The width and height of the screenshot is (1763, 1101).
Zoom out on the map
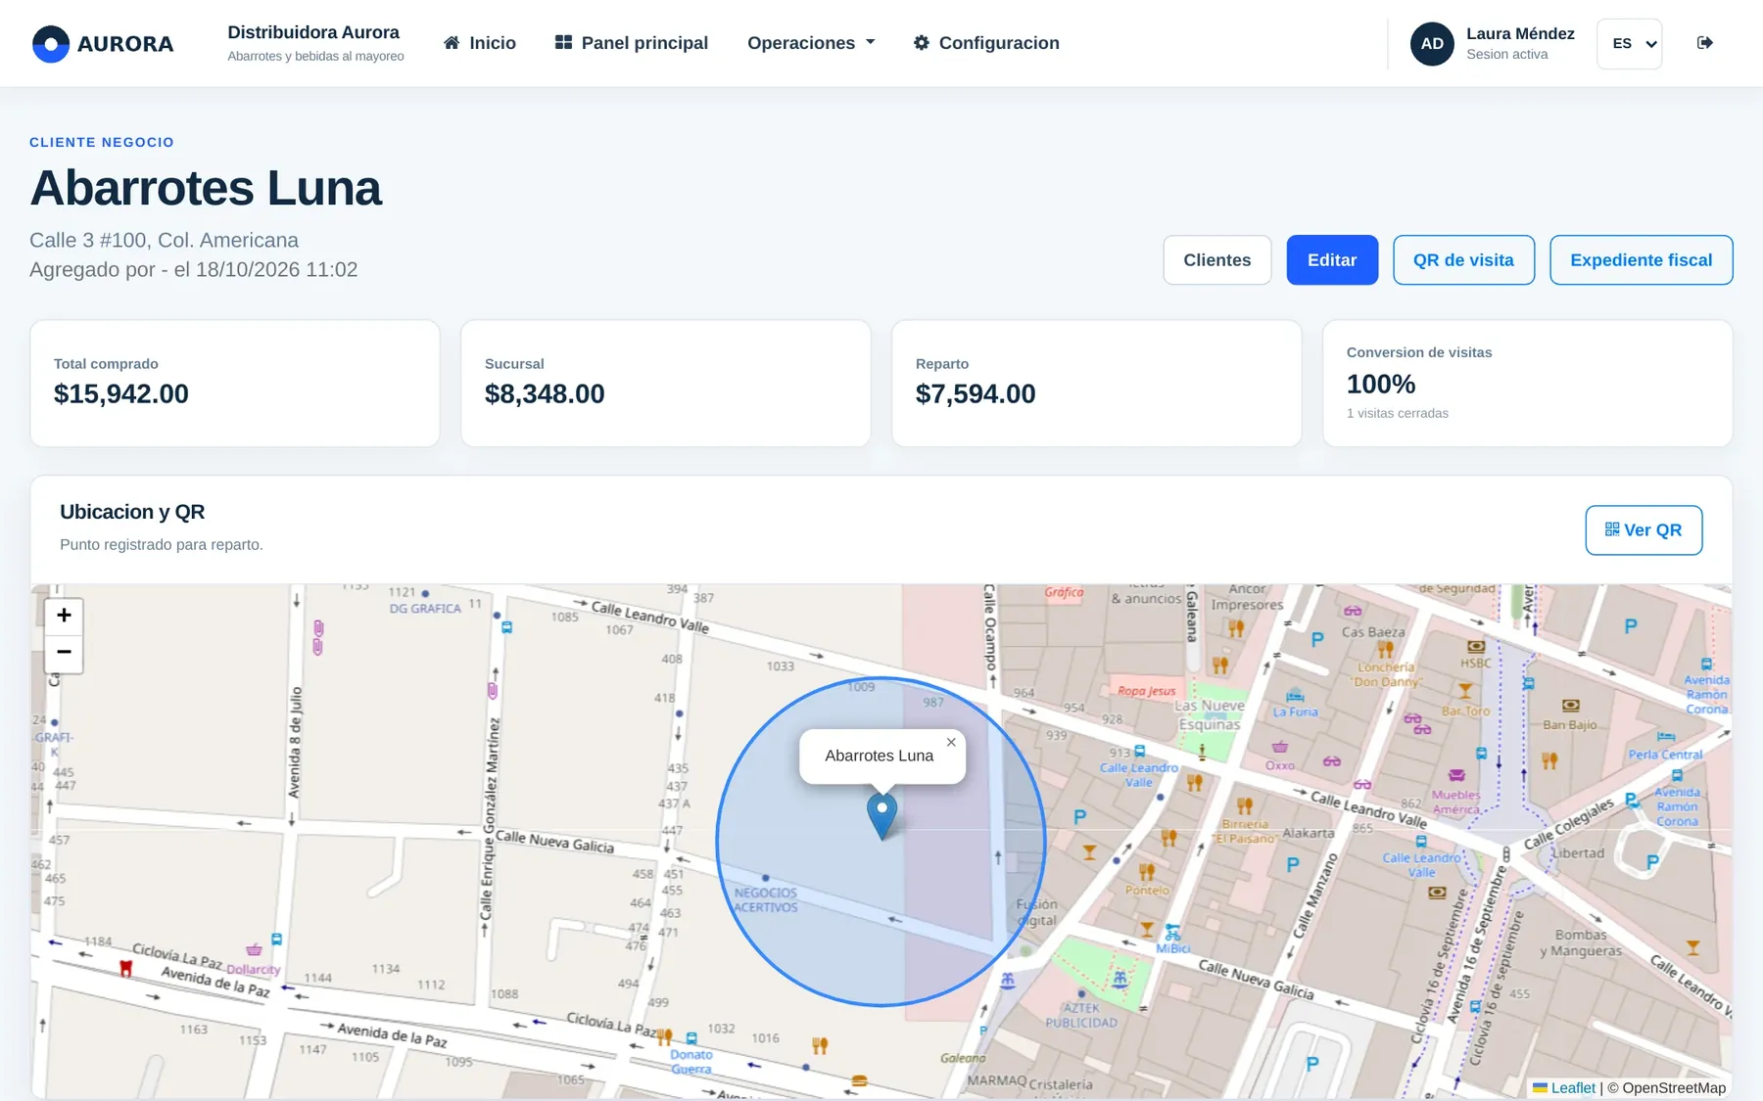click(x=64, y=653)
